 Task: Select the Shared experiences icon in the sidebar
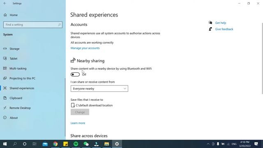(x=5, y=88)
